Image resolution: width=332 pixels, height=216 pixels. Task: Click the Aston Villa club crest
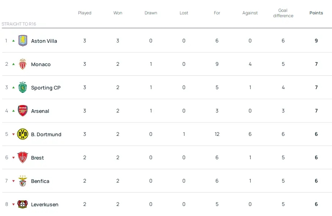point(23,41)
